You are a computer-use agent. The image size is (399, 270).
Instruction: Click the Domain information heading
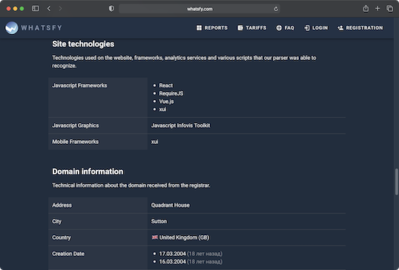[88, 171]
